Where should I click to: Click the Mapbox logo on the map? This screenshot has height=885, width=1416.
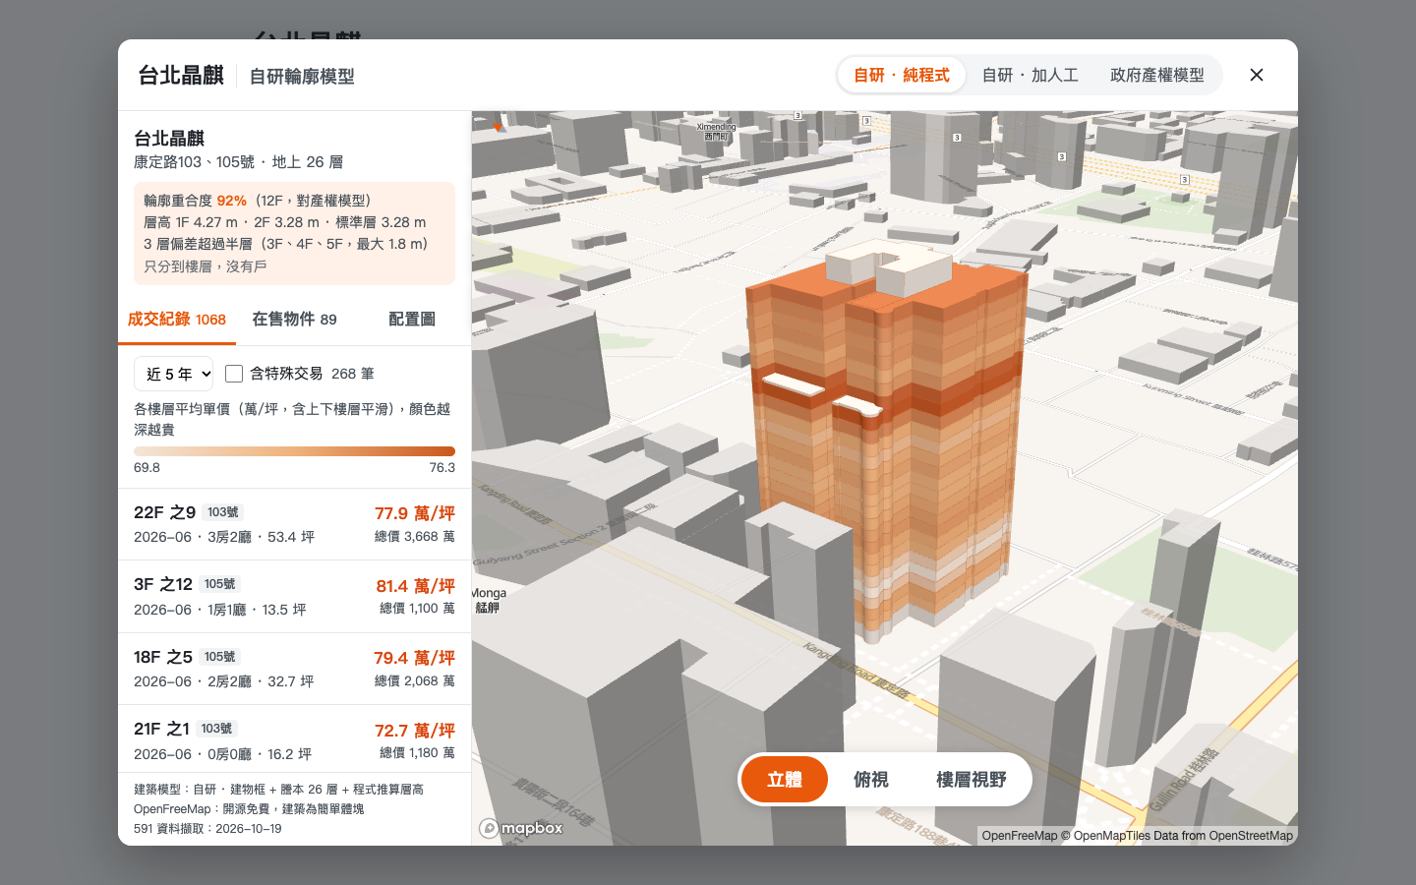coord(521,828)
